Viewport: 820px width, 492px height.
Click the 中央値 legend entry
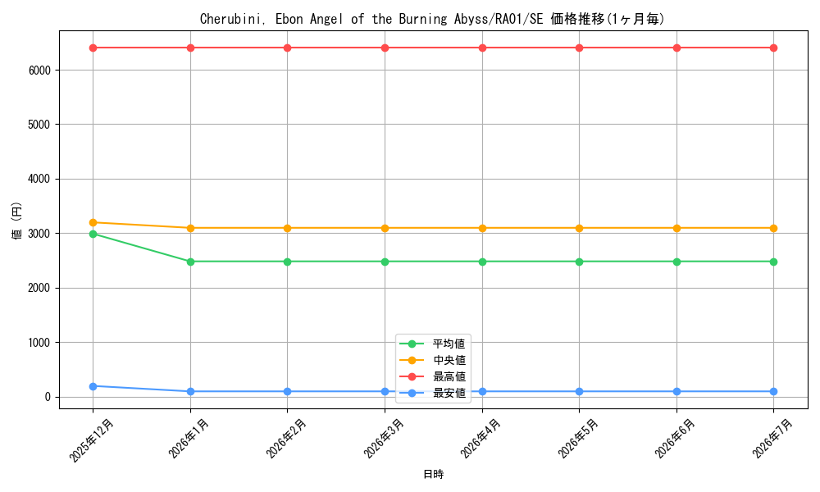click(x=432, y=360)
